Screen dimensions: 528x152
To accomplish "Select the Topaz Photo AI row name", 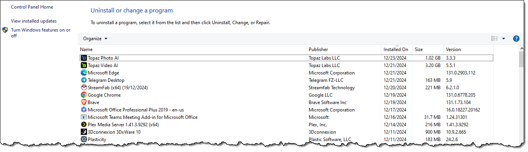I will [x=103, y=58].
